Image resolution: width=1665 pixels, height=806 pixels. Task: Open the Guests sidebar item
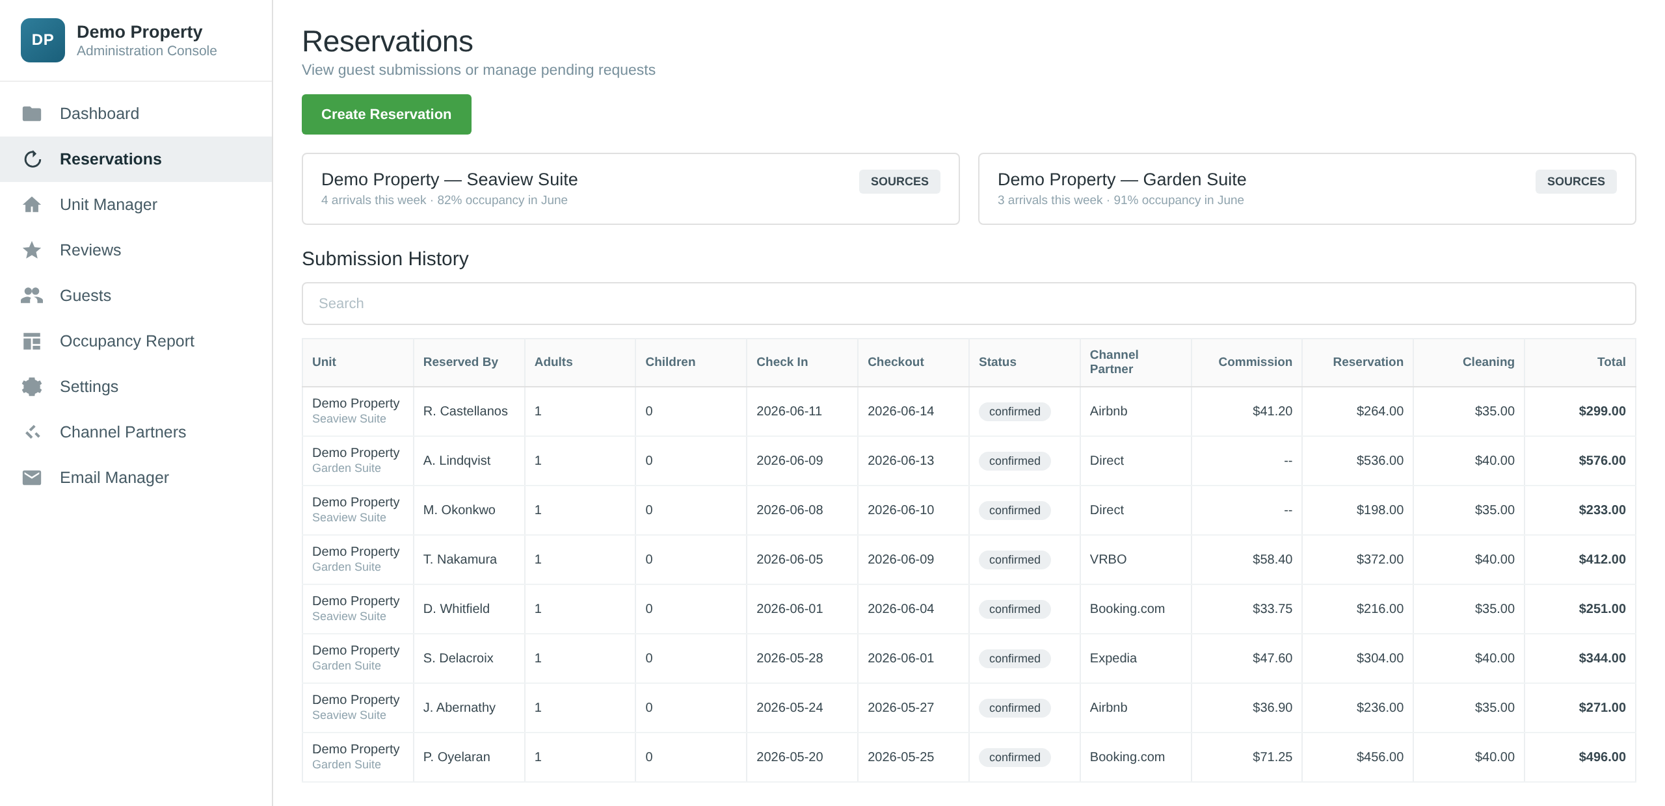136,296
